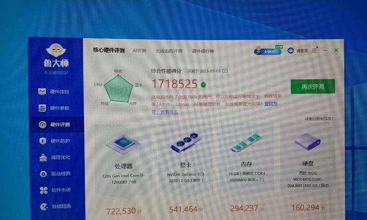Open 游戏精选 in the sidebar
The width and height of the screenshot is (367, 220).
pos(56,206)
